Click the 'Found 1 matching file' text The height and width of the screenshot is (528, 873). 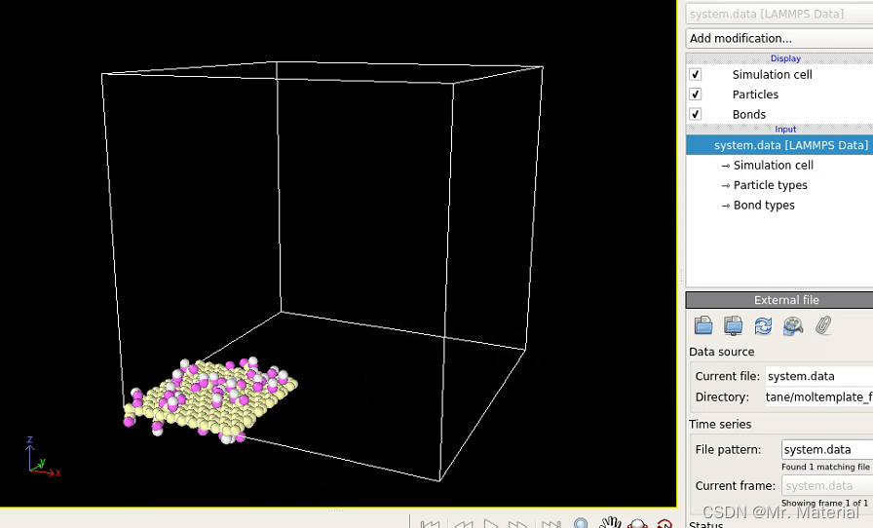(x=825, y=467)
